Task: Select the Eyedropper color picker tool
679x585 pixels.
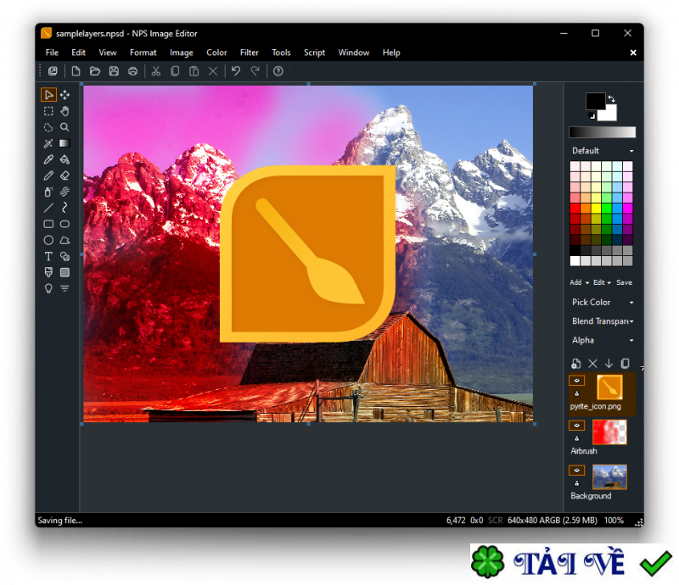Action: [x=48, y=159]
